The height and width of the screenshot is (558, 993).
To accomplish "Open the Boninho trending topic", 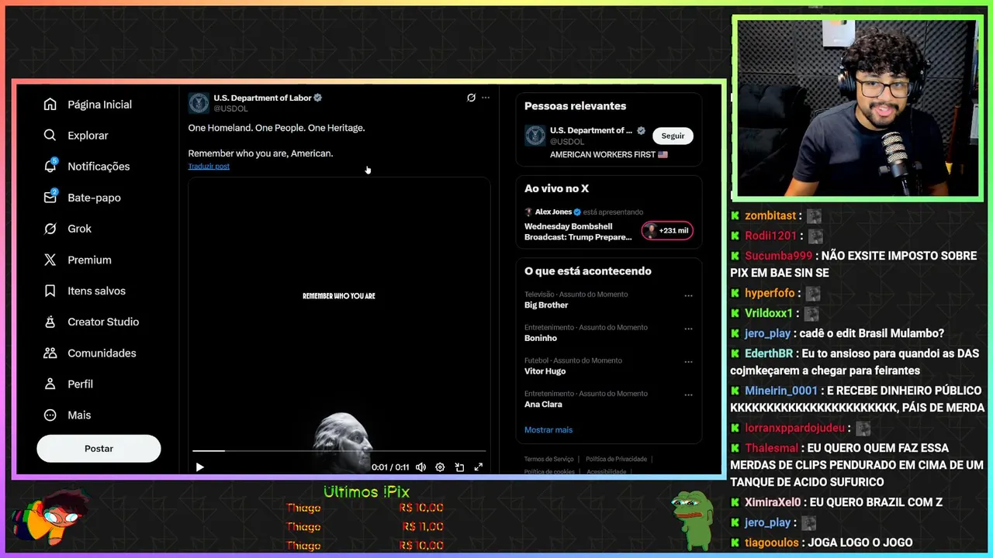I will (541, 338).
